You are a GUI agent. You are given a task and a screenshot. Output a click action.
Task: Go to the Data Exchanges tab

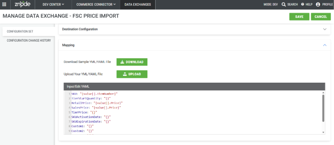138,4
